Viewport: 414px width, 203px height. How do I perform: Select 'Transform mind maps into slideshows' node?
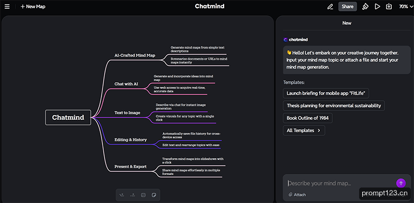(x=193, y=161)
